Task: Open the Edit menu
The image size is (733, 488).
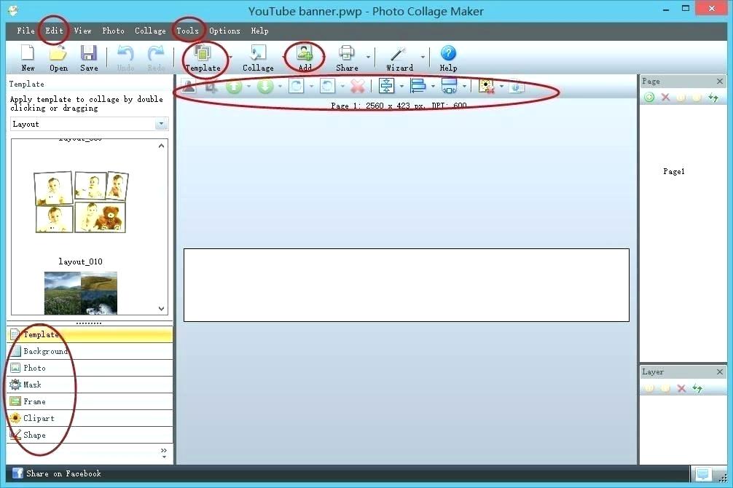Action: click(54, 31)
